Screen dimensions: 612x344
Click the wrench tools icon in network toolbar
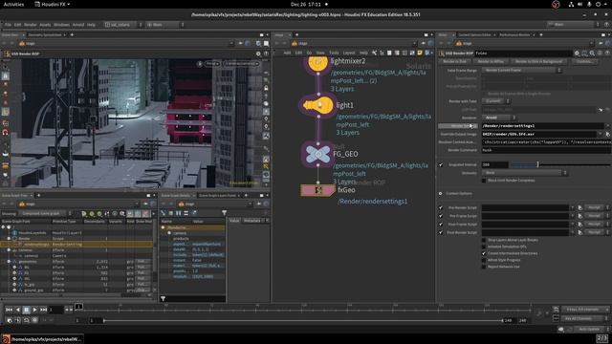374,53
